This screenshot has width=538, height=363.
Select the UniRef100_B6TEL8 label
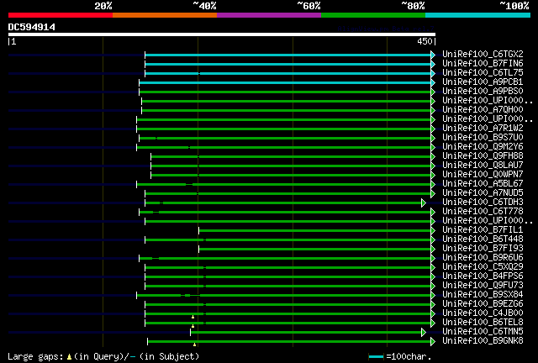[483, 322]
